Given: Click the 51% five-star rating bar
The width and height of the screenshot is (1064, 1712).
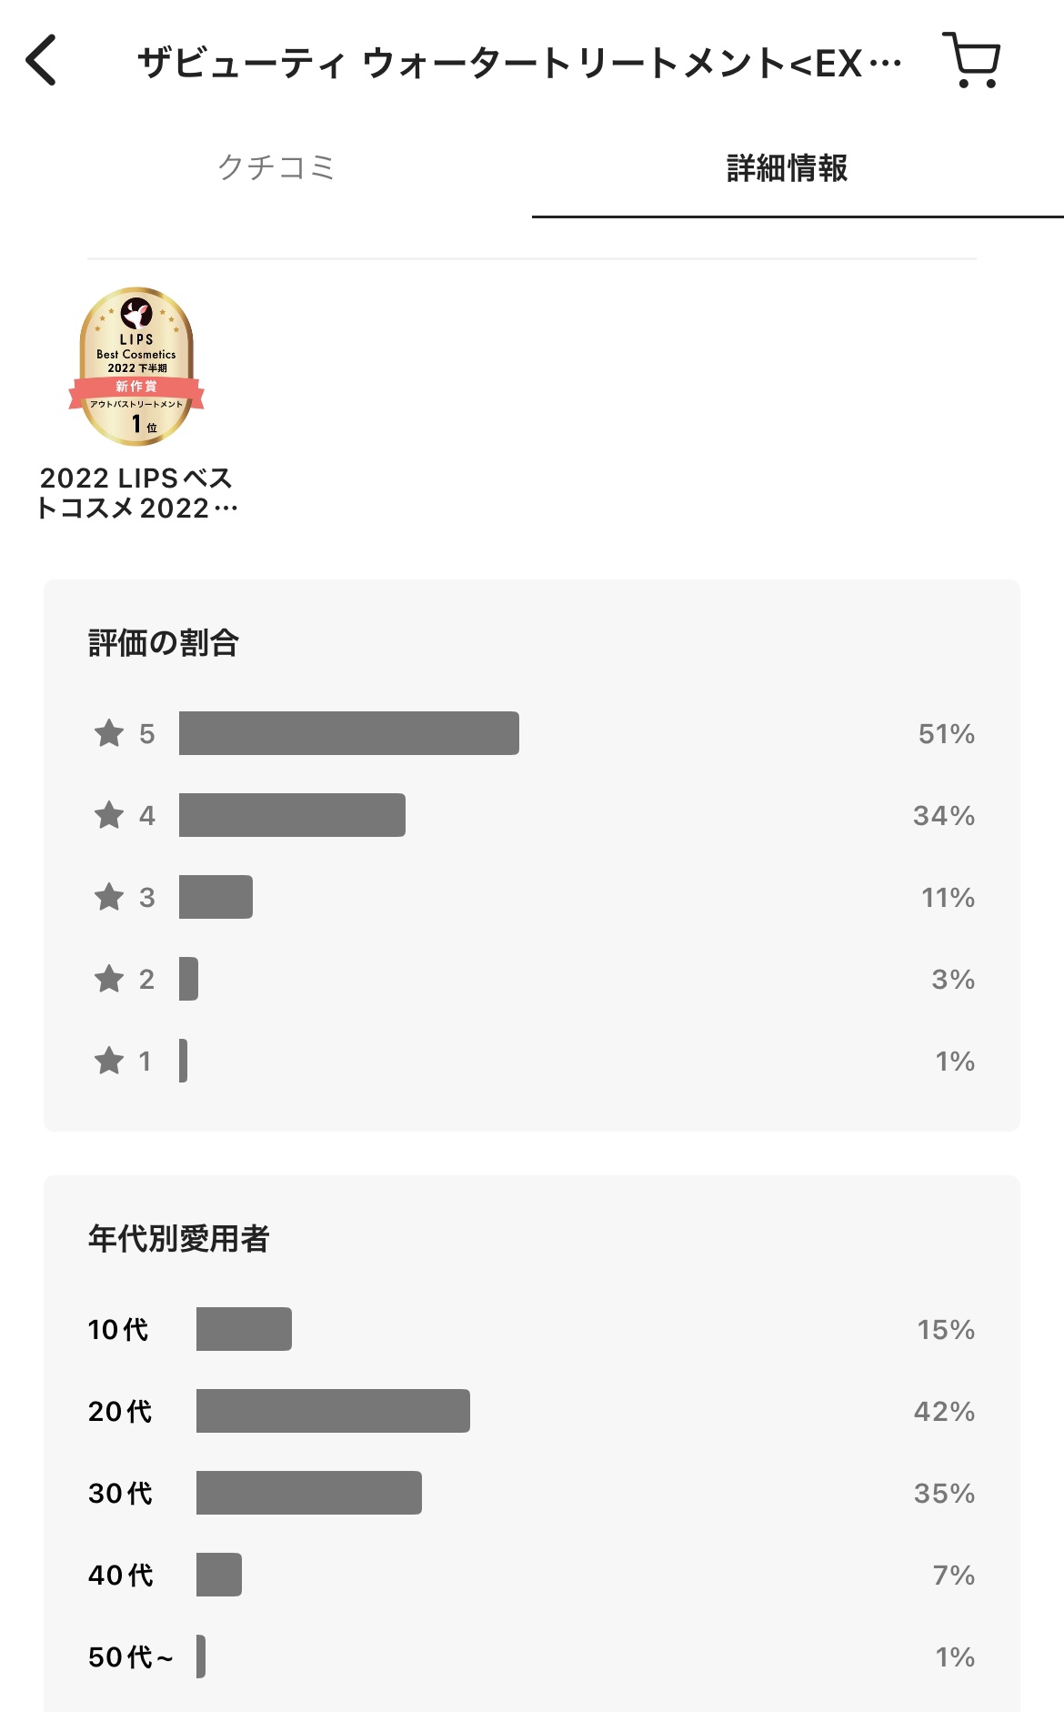Looking at the screenshot, I should (x=348, y=733).
